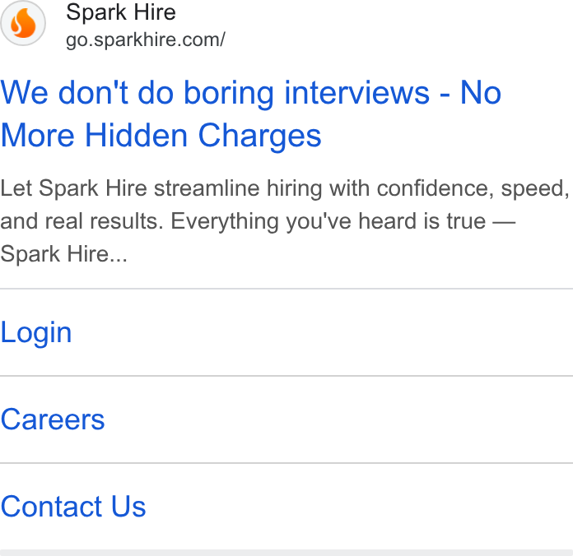
Task: Click 'and real results' in the description
Action: pyautogui.click(x=82, y=221)
